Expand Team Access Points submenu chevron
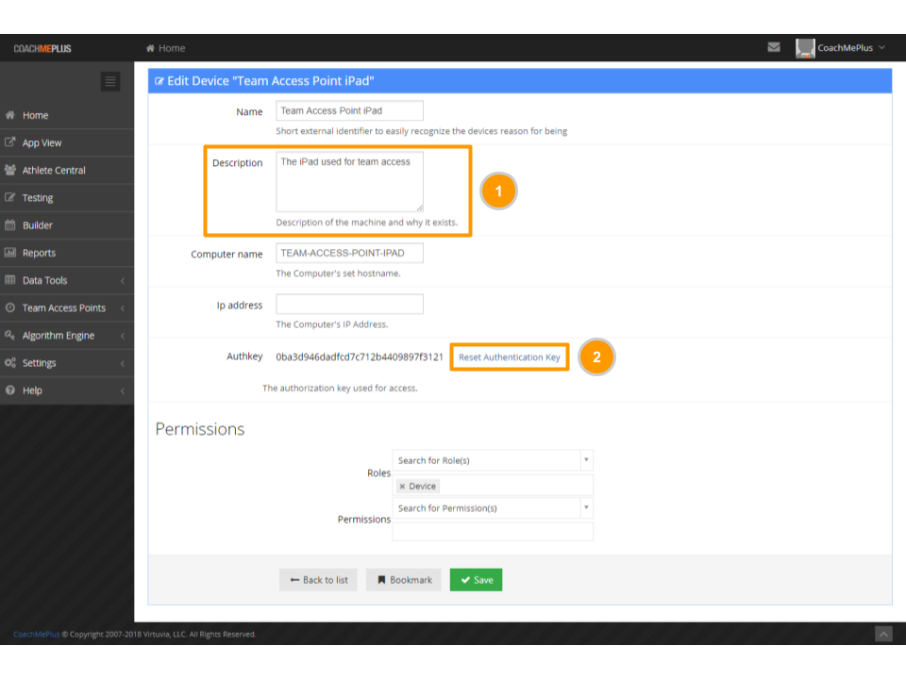The height and width of the screenshot is (679, 906). (123, 308)
